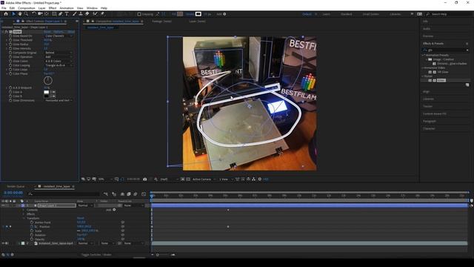Click the Glow effect fx icon
The height and width of the screenshot is (267, 474).
(x=7, y=31)
